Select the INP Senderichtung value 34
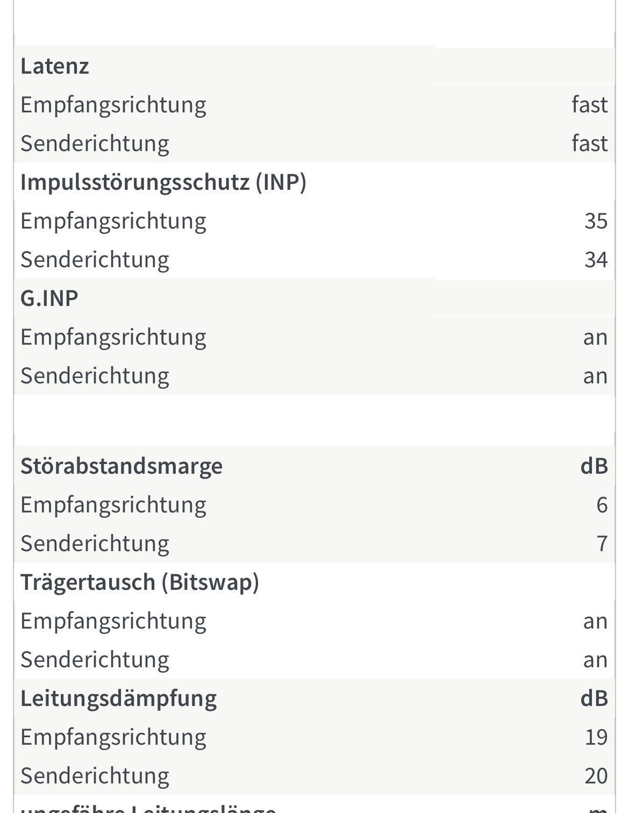This screenshot has width=629, height=813. tap(596, 260)
